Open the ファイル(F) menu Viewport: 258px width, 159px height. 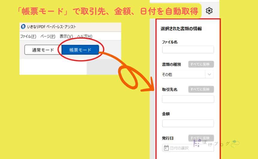[28, 36]
